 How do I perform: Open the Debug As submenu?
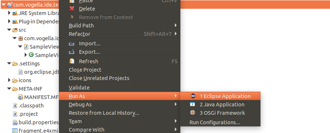pyautogui.click(x=120, y=104)
